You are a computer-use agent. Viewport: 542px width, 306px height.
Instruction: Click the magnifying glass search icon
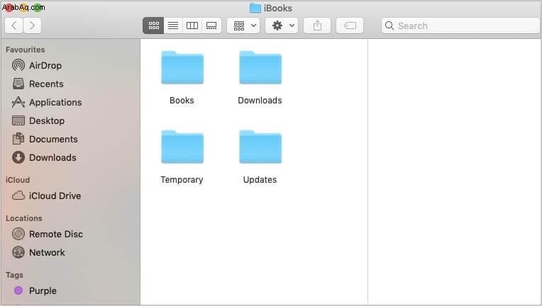pos(389,25)
